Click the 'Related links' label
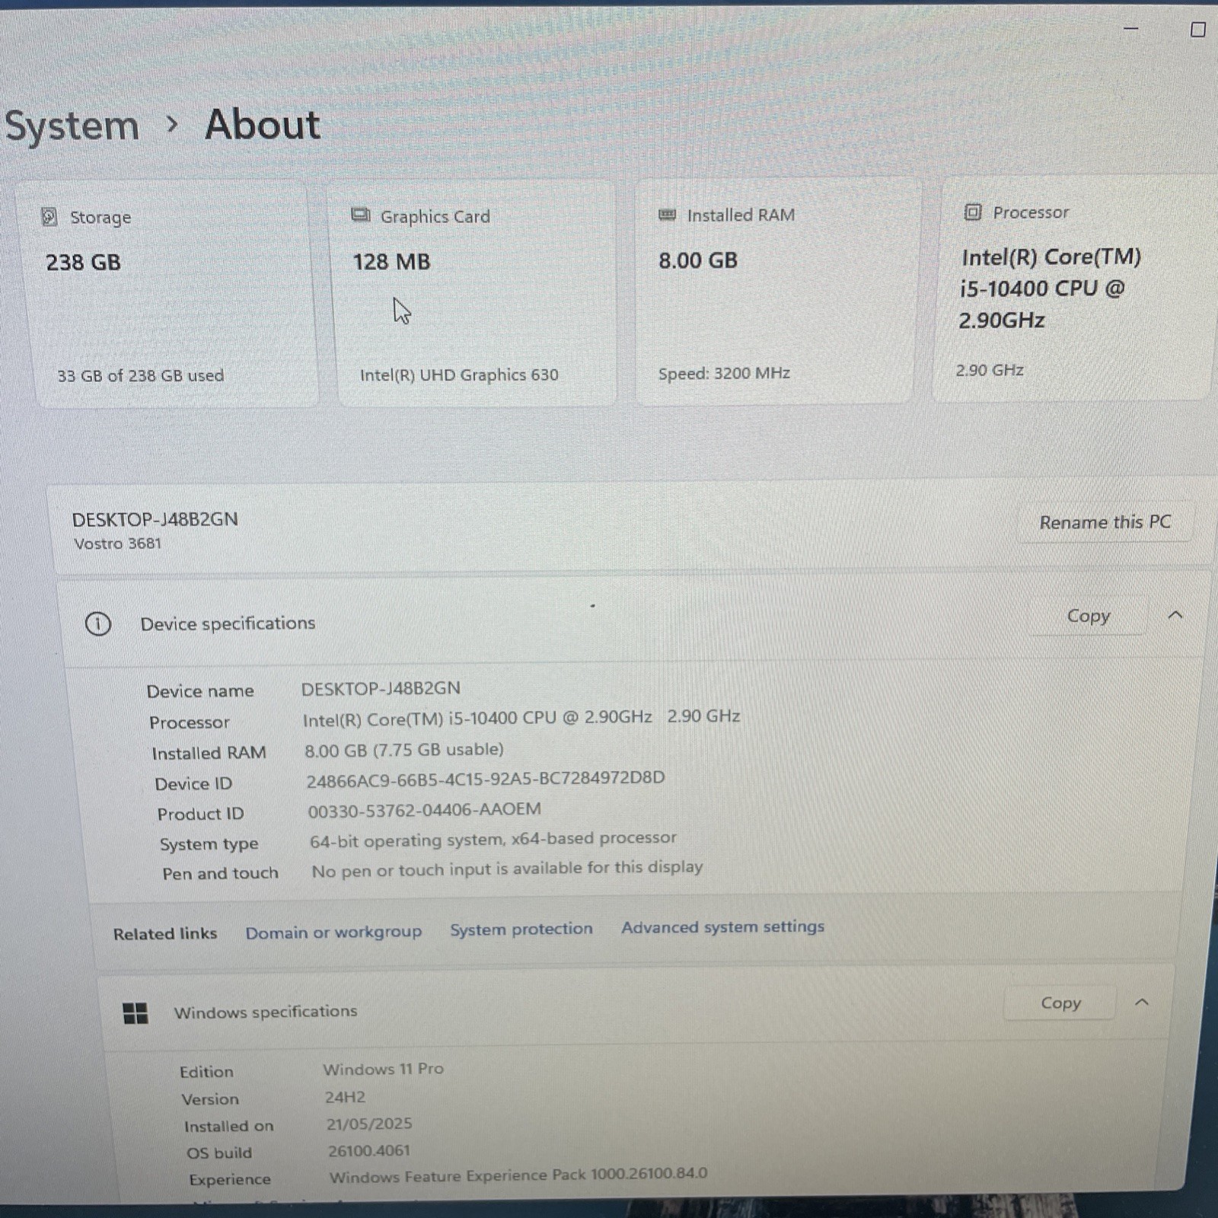The height and width of the screenshot is (1218, 1218). pyautogui.click(x=165, y=933)
